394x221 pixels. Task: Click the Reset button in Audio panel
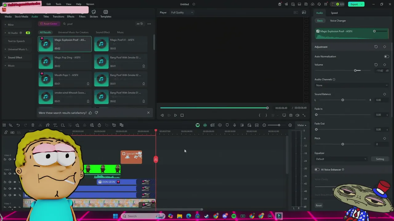[x=319, y=205]
